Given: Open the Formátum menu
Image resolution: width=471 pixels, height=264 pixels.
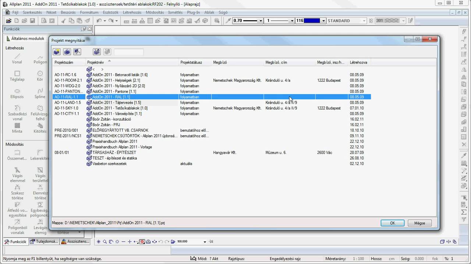Looking at the screenshot, I should pos(89,13).
